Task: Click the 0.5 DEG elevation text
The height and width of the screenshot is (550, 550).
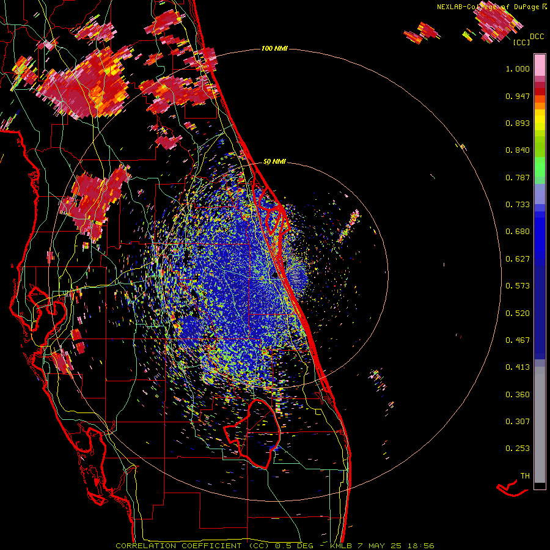Action: click(295, 546)
